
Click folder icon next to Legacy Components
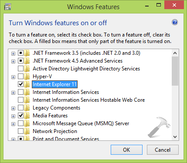click(x=27, y=108)
